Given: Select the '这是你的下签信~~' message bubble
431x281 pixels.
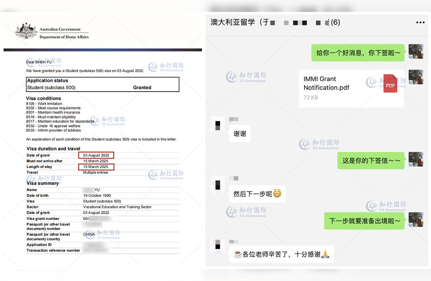Looking at the screenshot, I should [x=371, y=161].
